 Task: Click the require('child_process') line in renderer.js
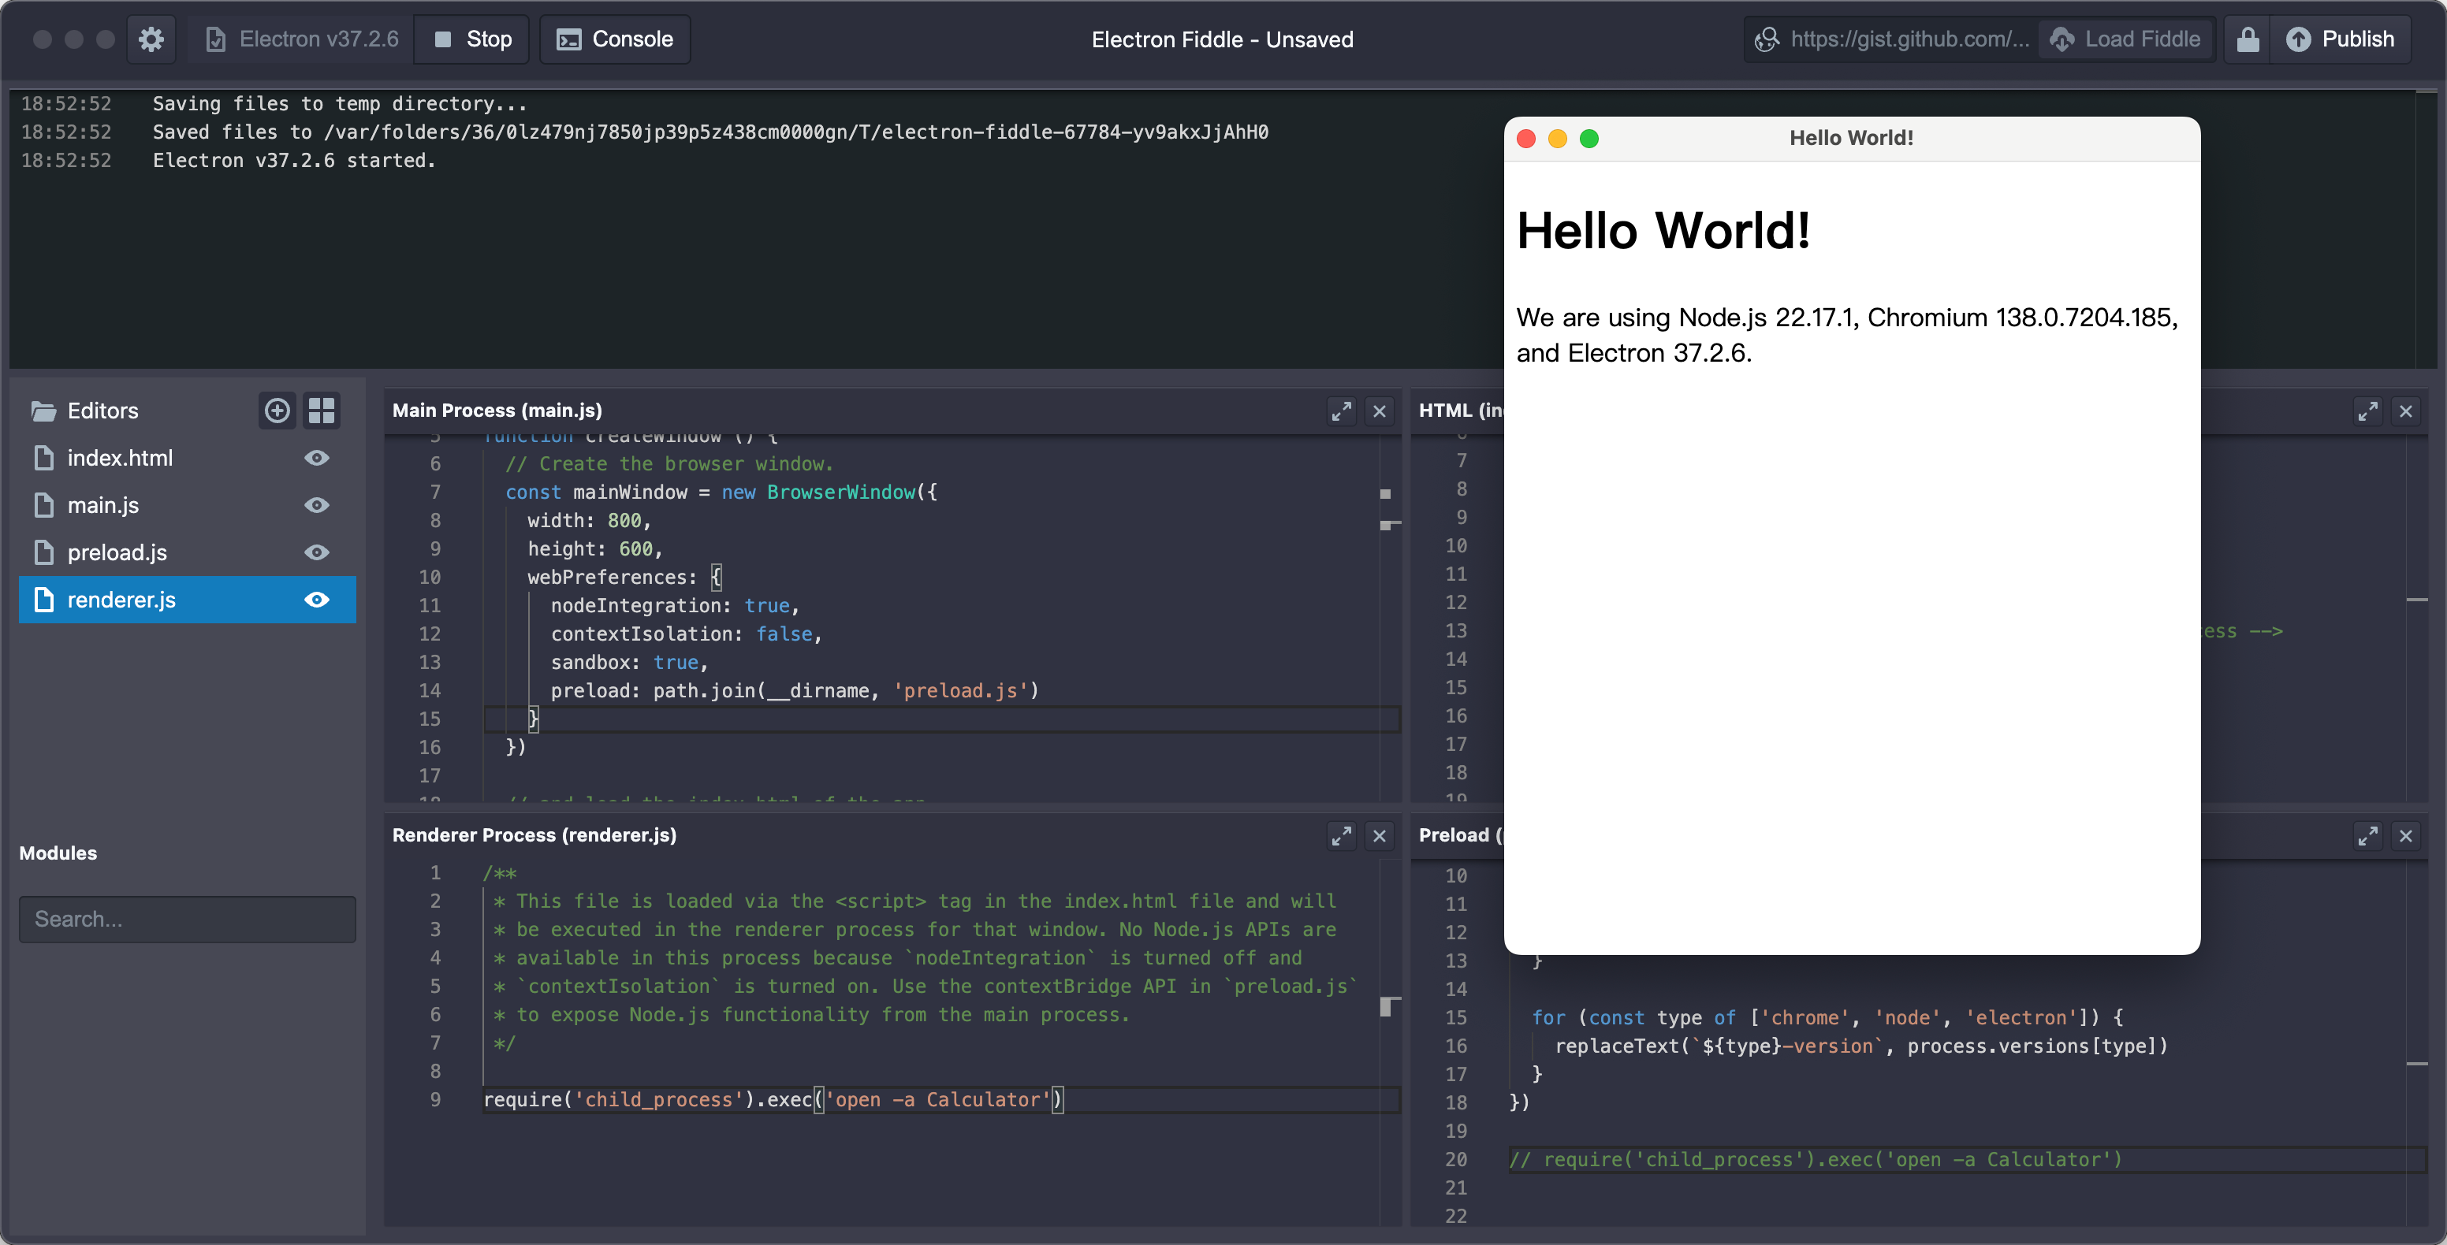coord(773,1100)
